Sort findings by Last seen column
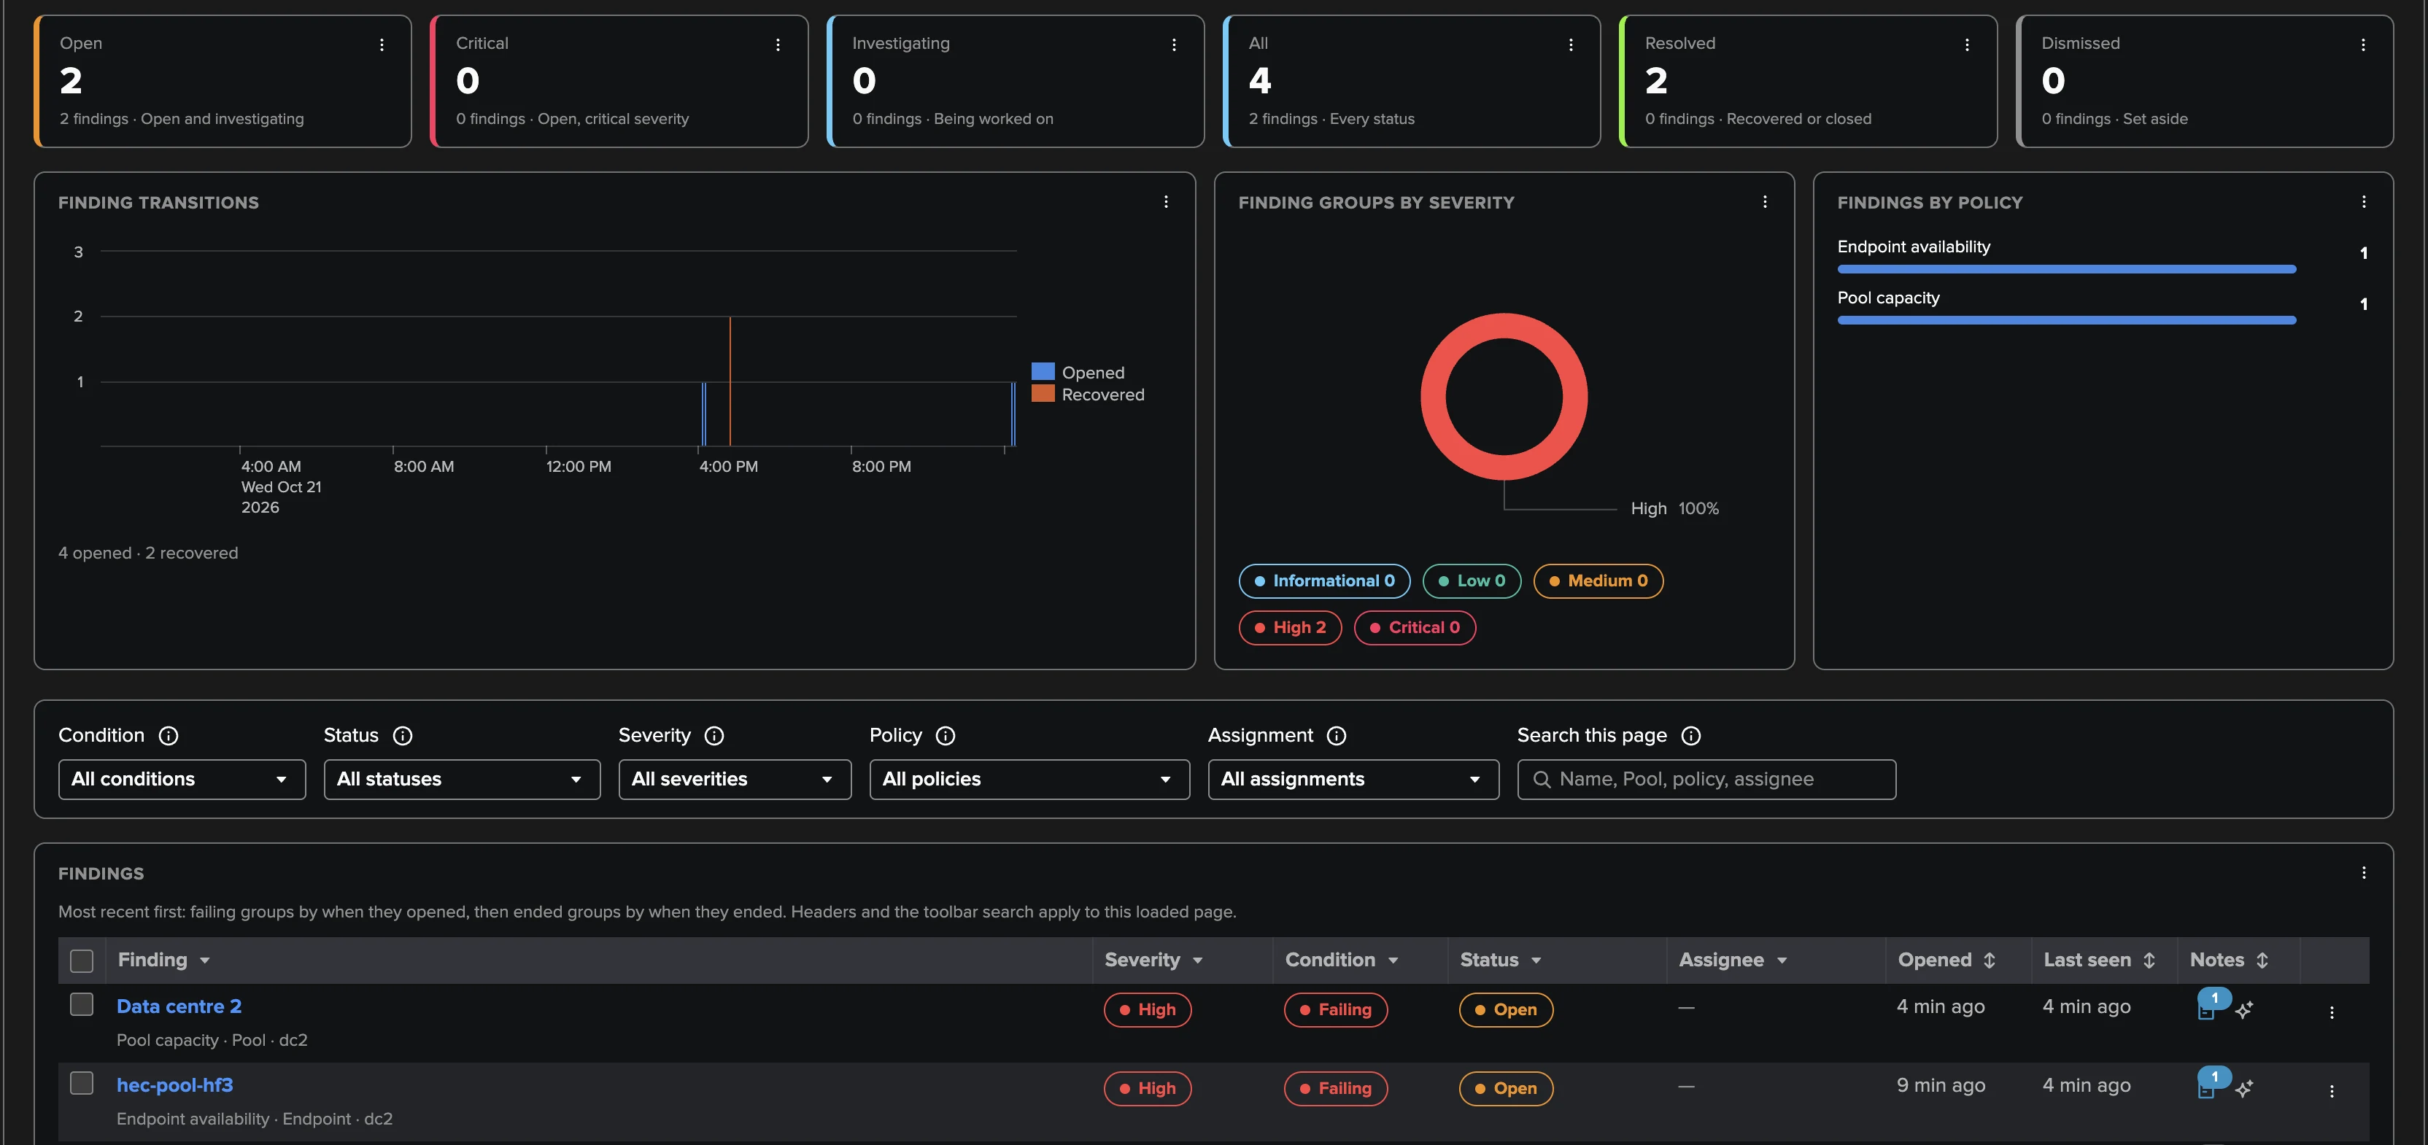The height and width of the screenshot is (1145, 2428). click(2149, 960)
